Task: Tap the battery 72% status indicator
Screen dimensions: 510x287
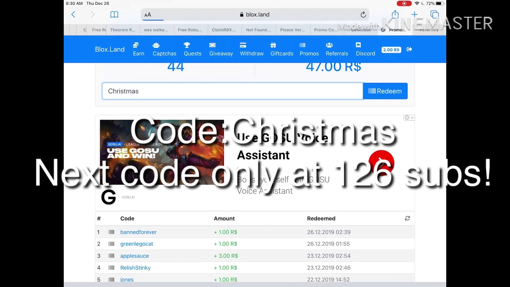Action: click(434, 3)
